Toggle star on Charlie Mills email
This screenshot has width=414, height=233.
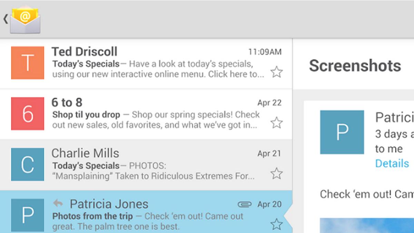coord(276,173)
